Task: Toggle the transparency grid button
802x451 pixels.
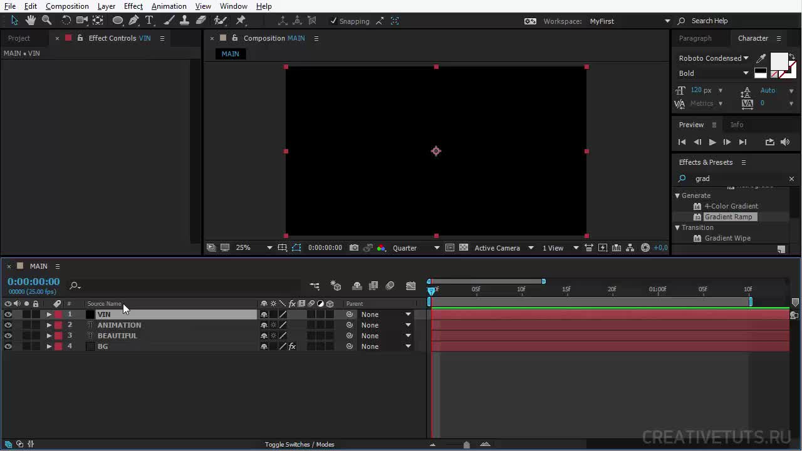Action: (464, 248)
